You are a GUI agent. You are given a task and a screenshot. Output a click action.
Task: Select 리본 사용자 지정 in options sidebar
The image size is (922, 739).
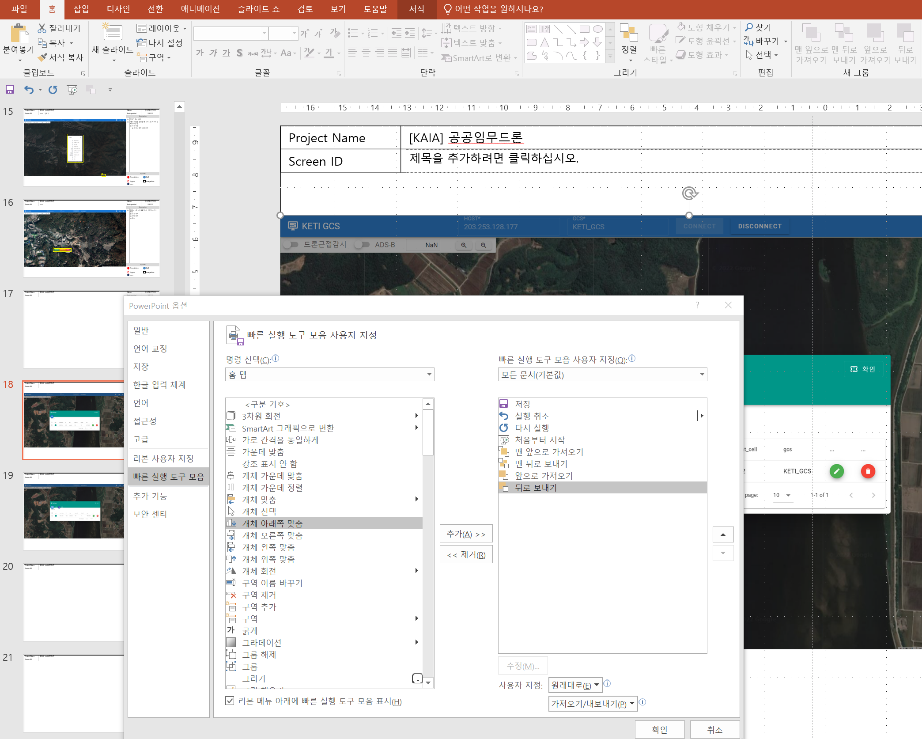point(163,459)
